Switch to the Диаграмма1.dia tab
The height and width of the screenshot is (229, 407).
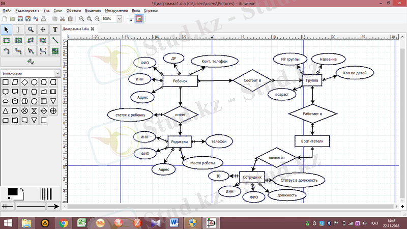coord(75,29)
